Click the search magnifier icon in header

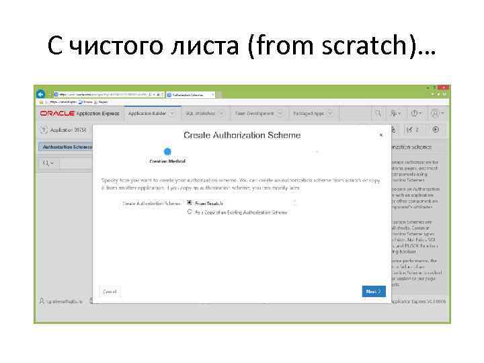coord(378,114)
